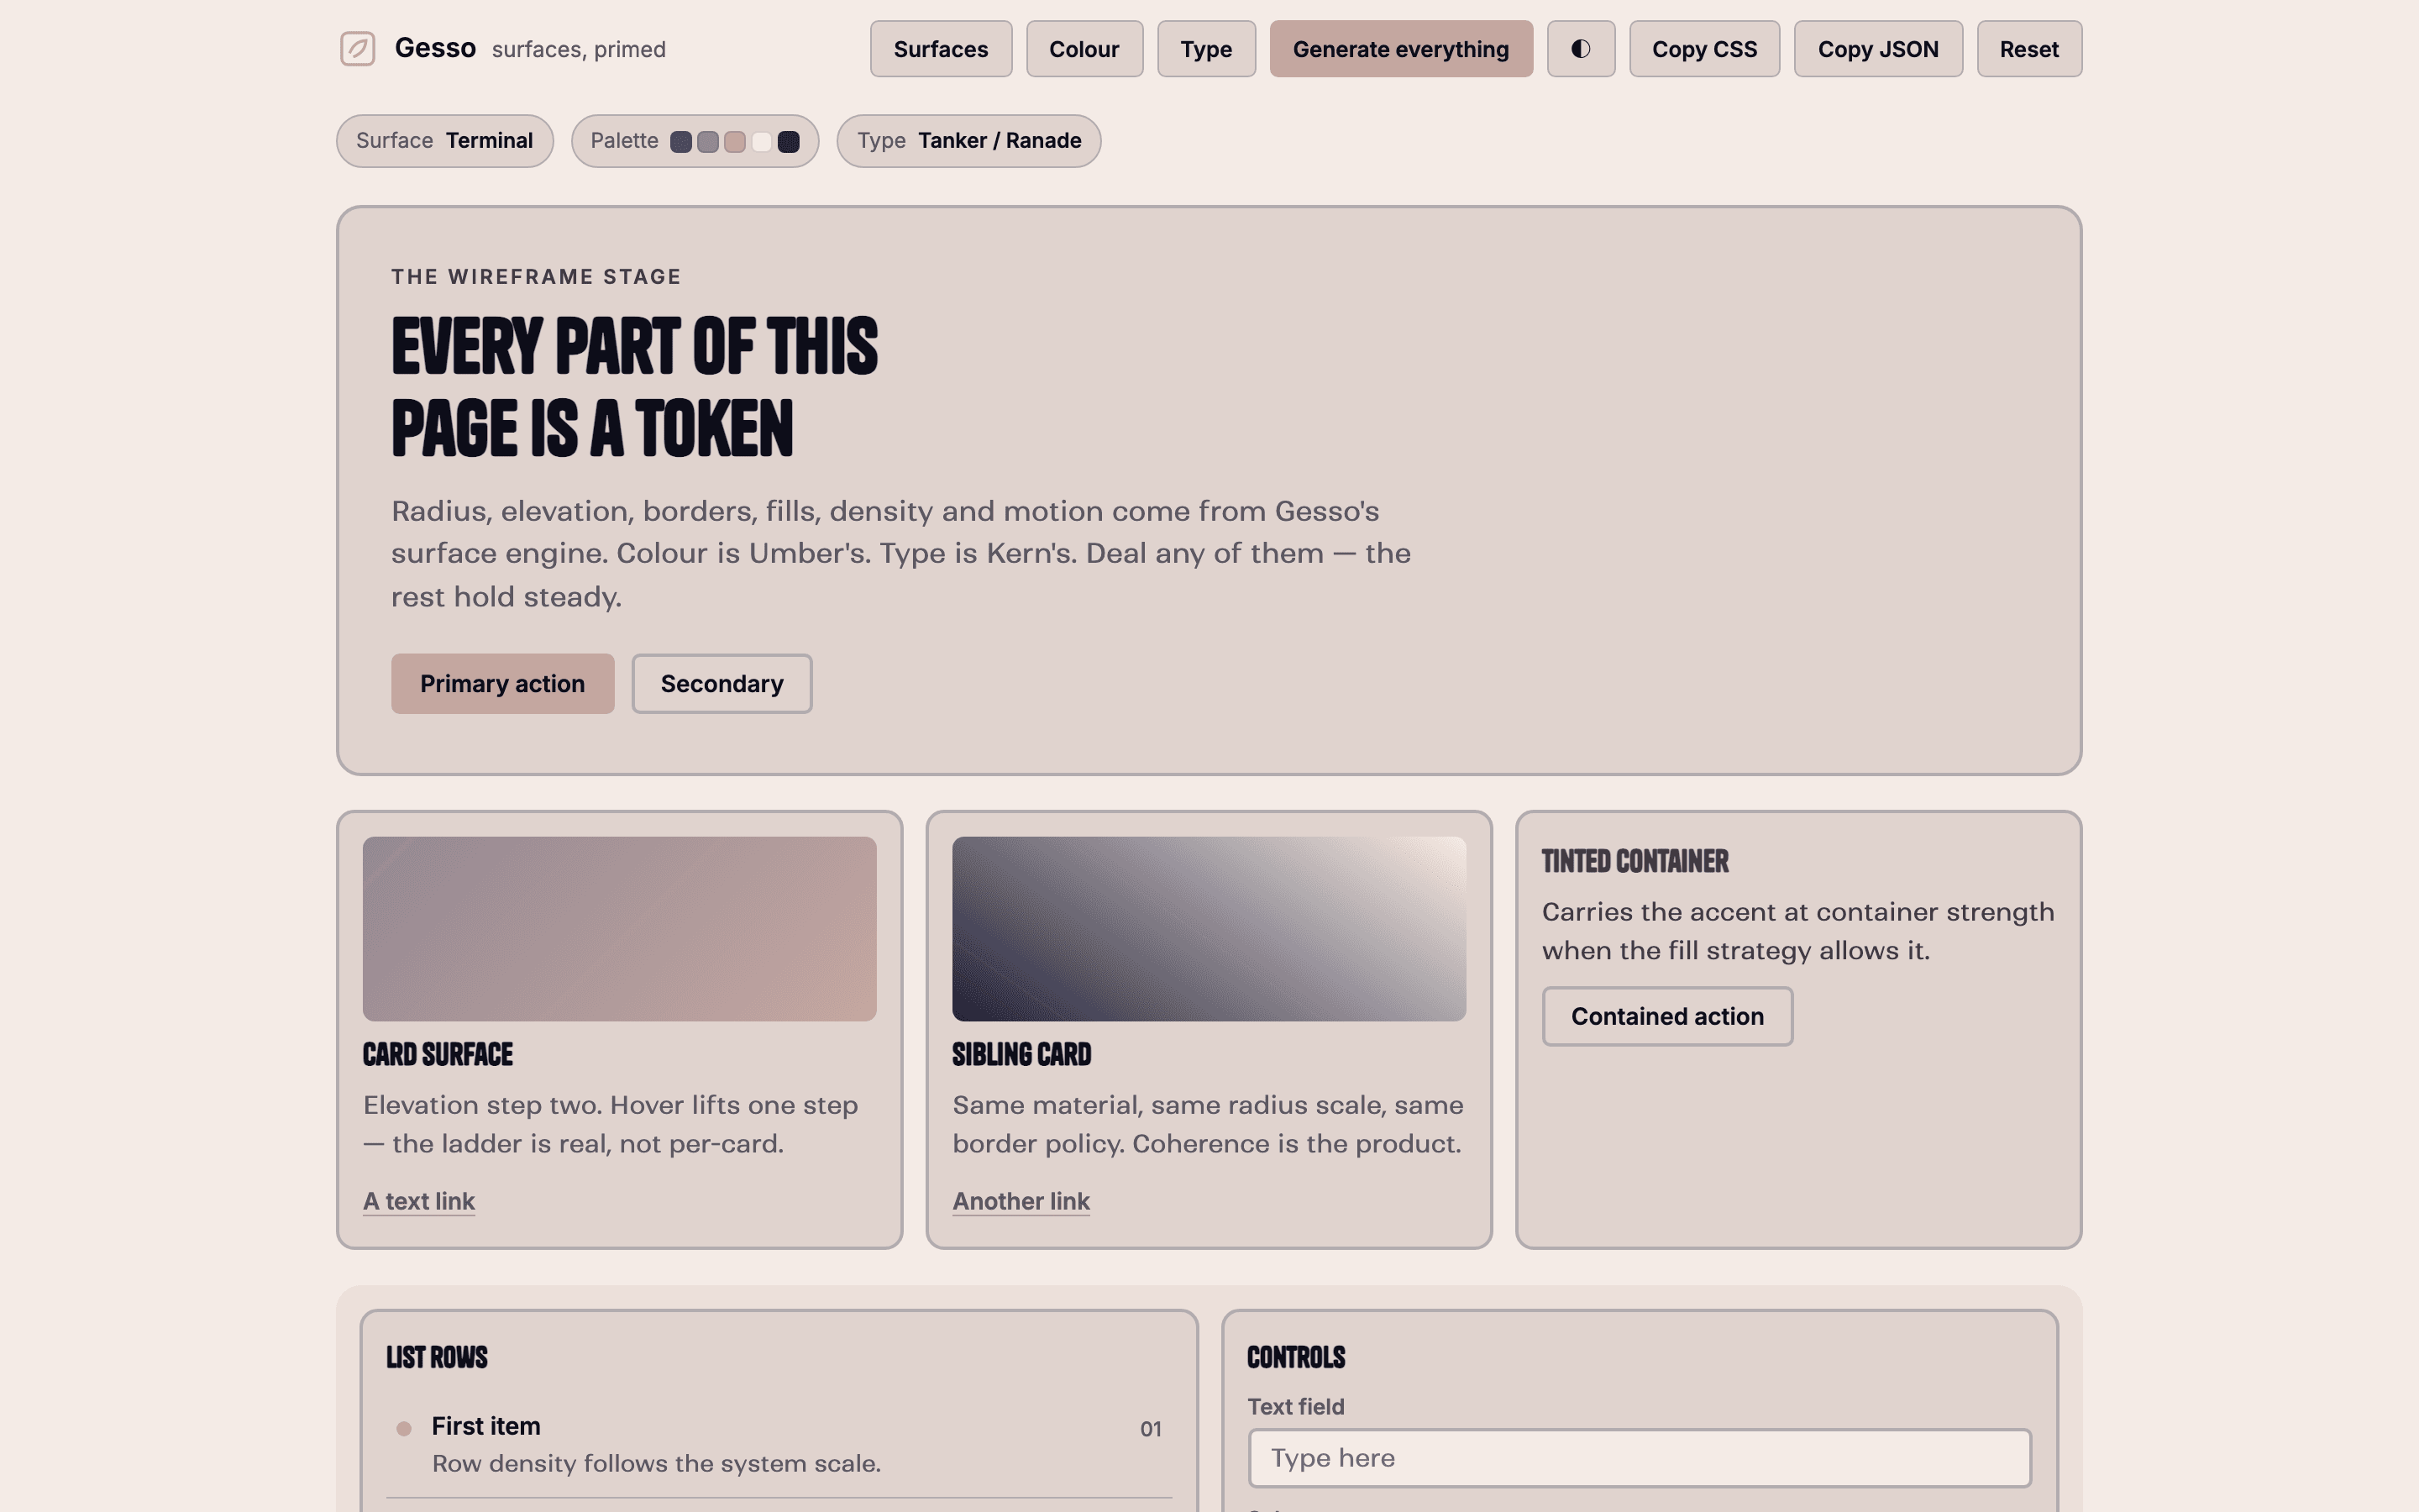Click the '01' number in the first row

point(1151,1430)
